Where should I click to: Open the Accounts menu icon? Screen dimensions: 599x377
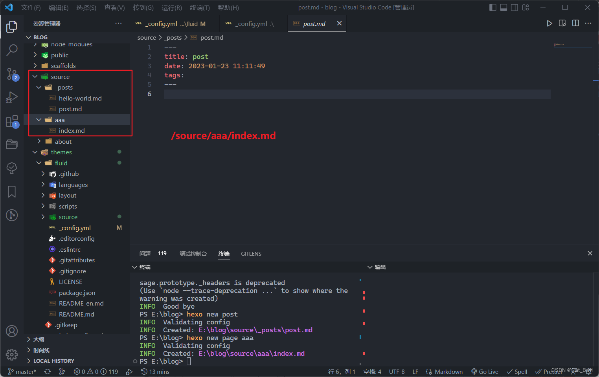(x=12, y=331)
